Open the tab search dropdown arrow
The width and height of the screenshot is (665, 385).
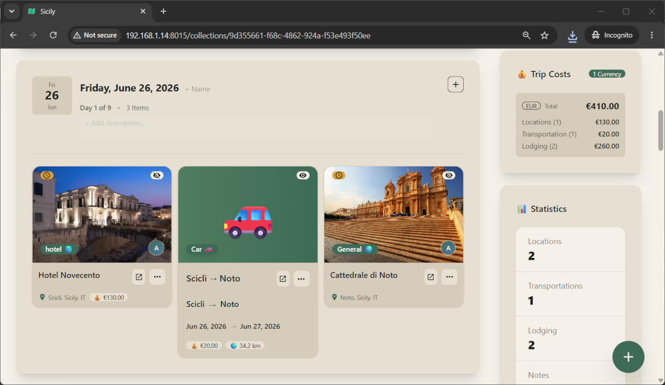11,11
